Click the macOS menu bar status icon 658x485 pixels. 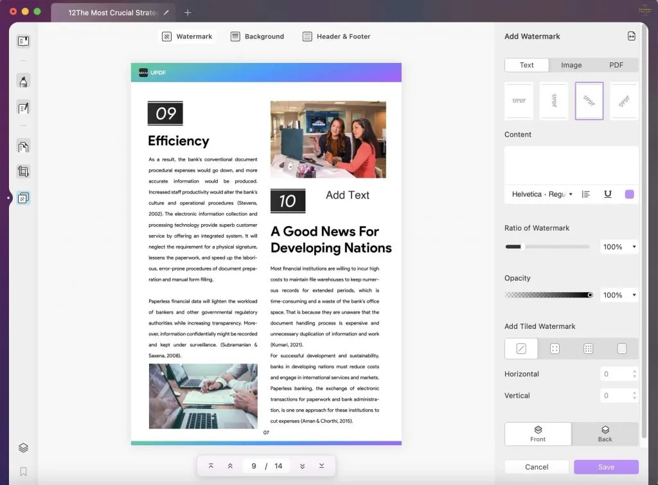[645, 9]
